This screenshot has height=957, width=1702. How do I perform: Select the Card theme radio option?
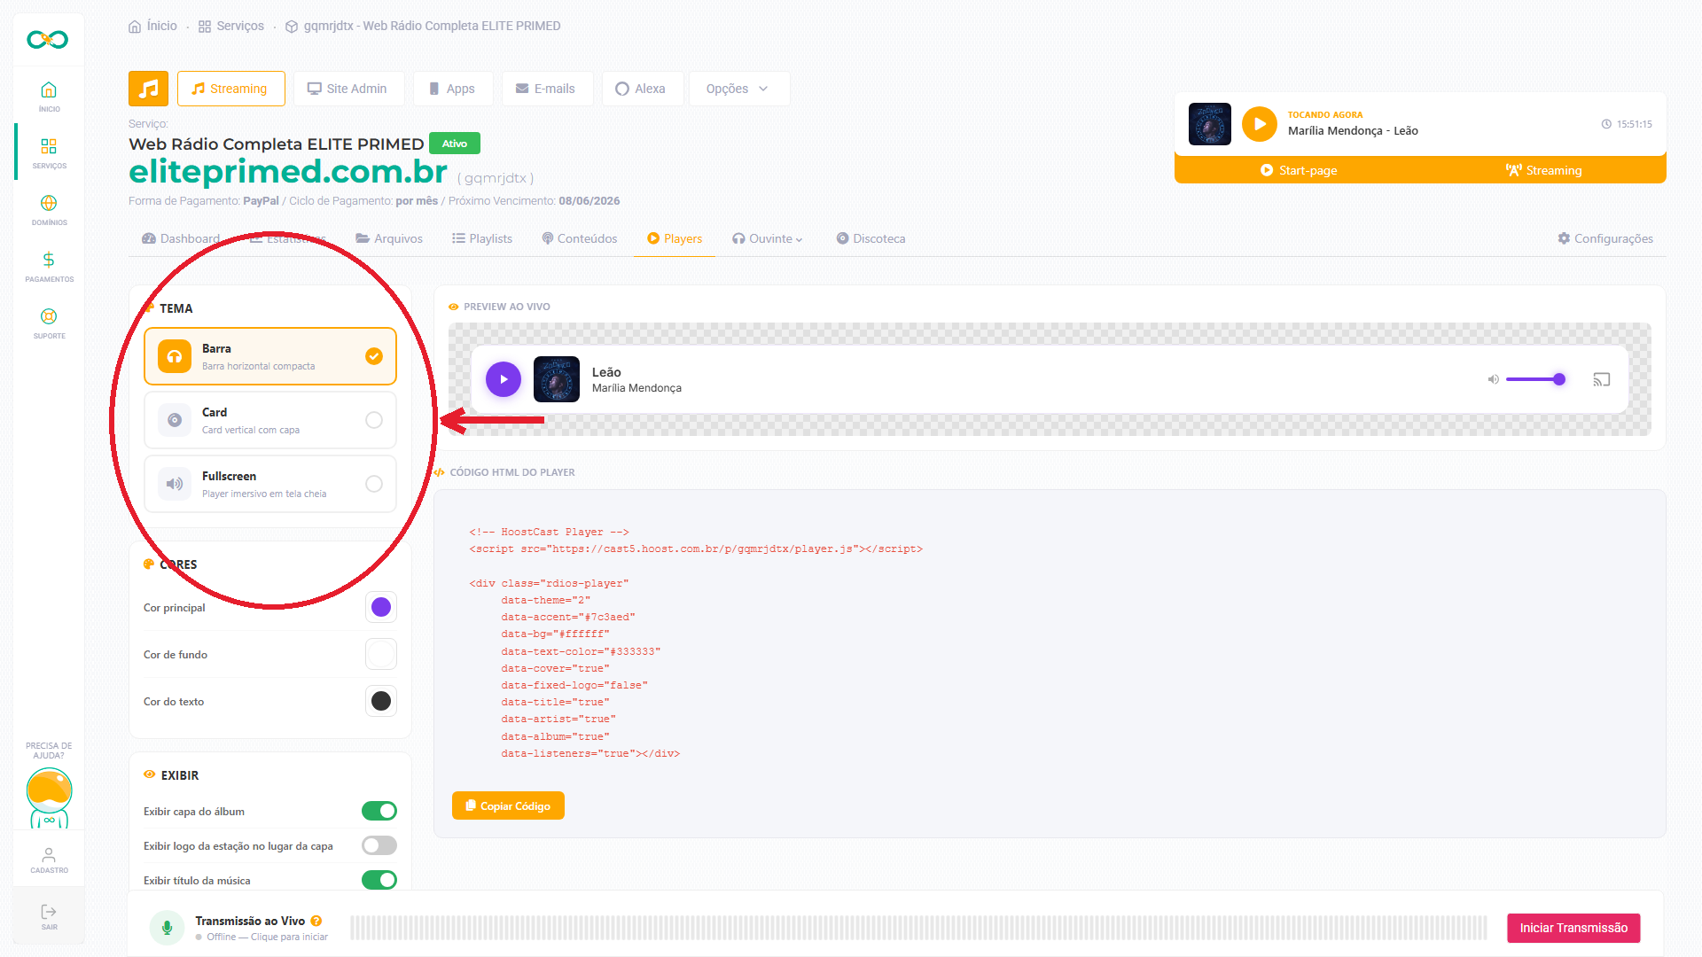[374, 420]
